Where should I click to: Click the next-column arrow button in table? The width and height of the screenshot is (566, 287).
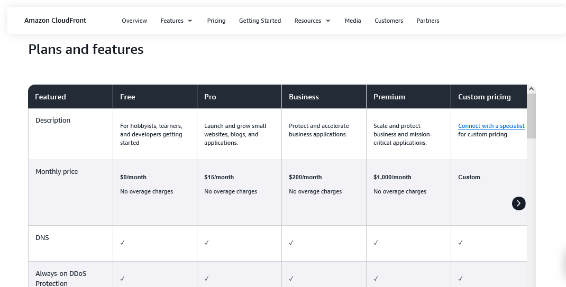point(519,203)
